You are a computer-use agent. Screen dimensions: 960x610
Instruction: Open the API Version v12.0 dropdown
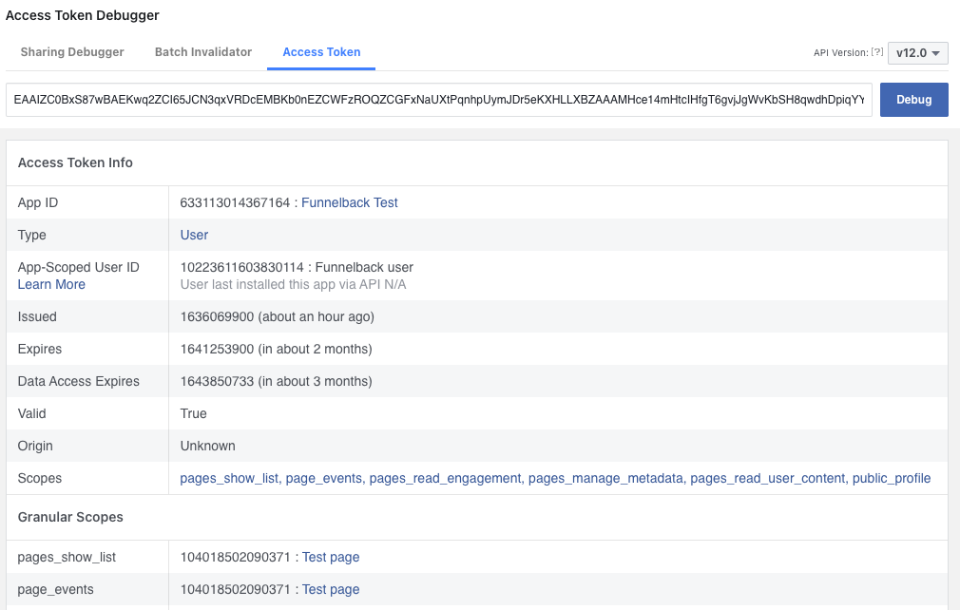pos(915,52)
